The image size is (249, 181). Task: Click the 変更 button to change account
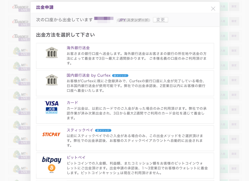[x=160, y=20]
